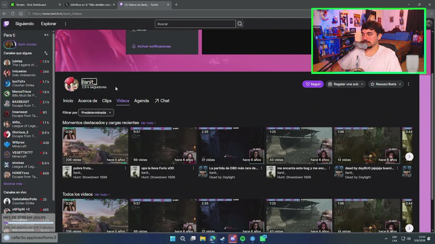The height and width of the screenshot is (244, 435).
Task: Open options for 'ups la lleva Furio xDD'
Action: [193, 168]
